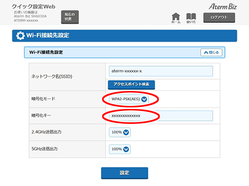Select the 暗号化モード label
The width and height of the screenshot is (249, 186).
pyautogui.click(x=43, y=99)
